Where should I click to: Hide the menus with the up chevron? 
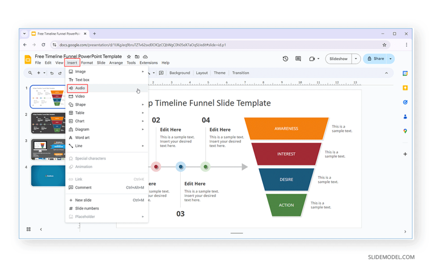click(386, 73)
